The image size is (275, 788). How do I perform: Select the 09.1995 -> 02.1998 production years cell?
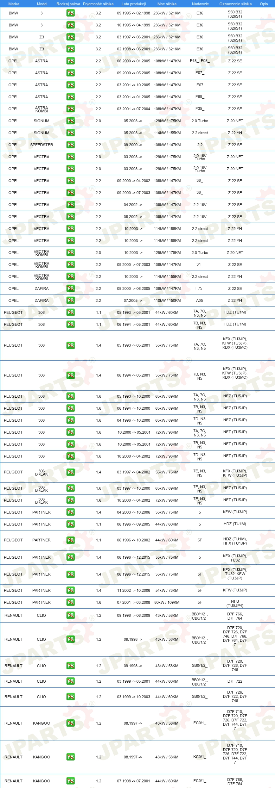134,13
